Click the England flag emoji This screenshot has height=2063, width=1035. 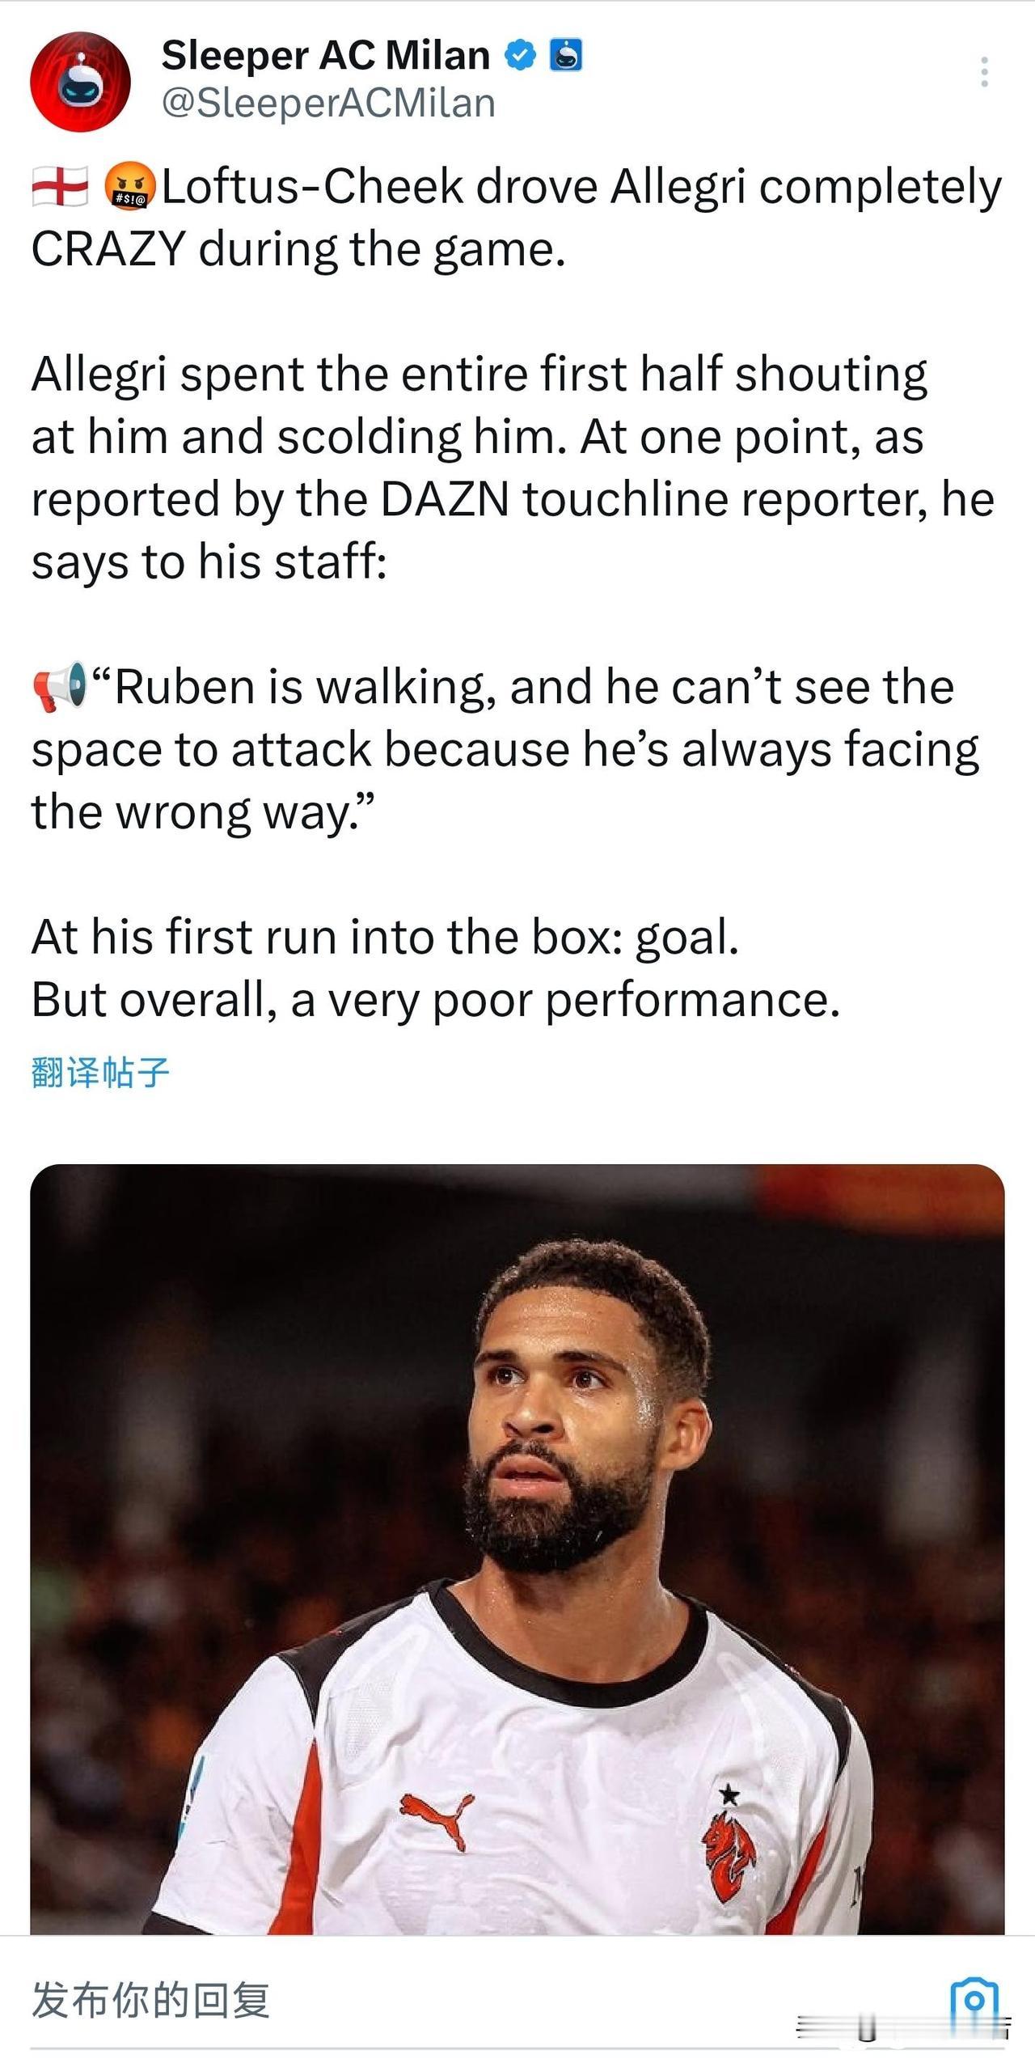[61, 187]
